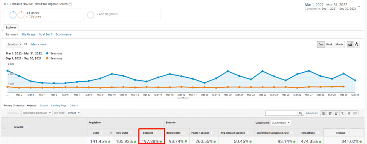Select the performance bar view icon

tap(337, 113)
